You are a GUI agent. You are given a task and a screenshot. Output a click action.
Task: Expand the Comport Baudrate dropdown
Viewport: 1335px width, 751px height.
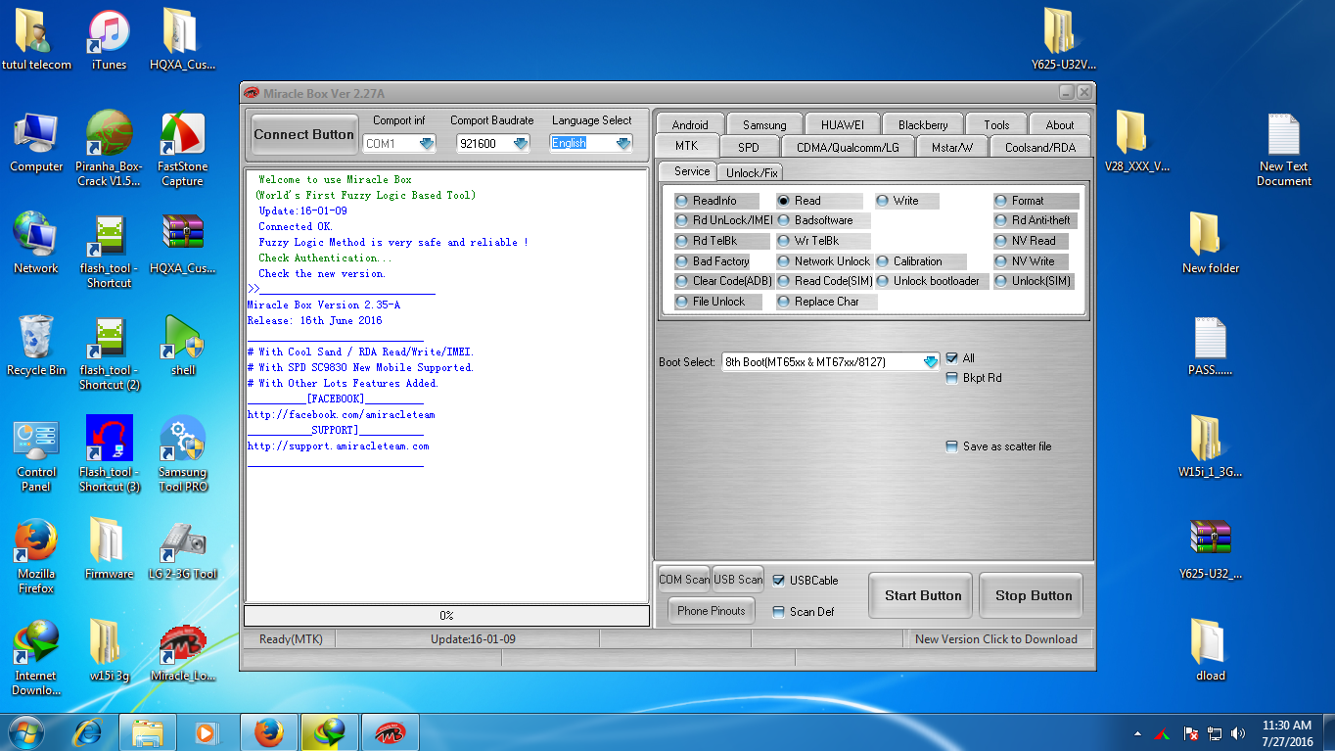click(x=521, y=143)
